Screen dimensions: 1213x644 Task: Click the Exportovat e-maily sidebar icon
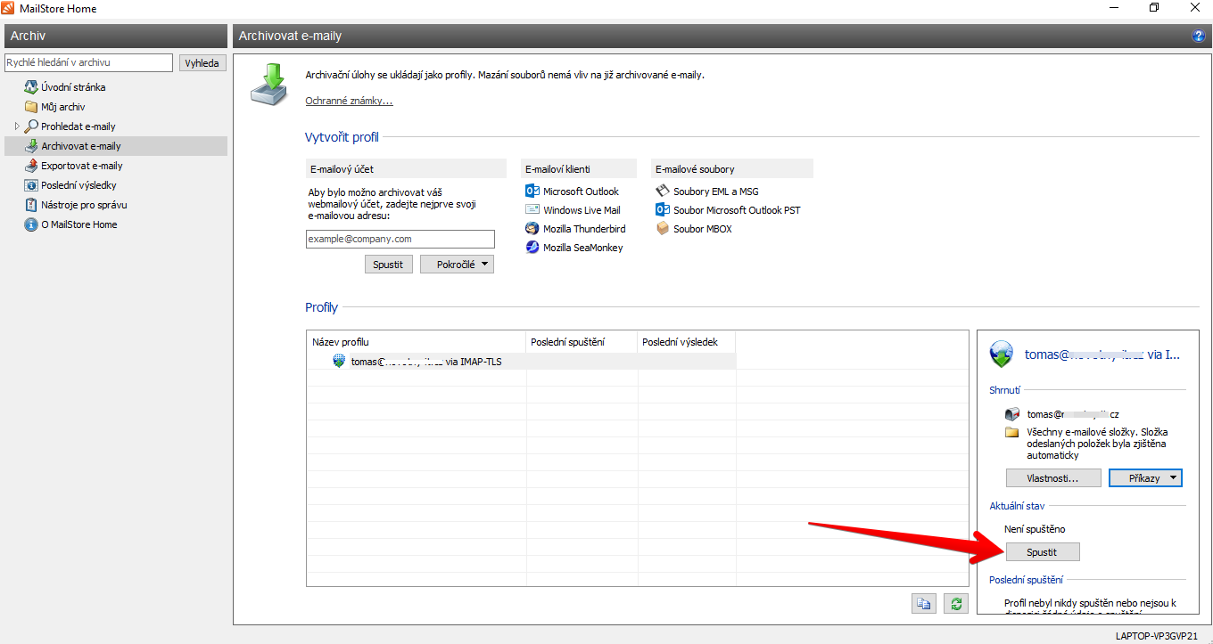click(31, 166)
